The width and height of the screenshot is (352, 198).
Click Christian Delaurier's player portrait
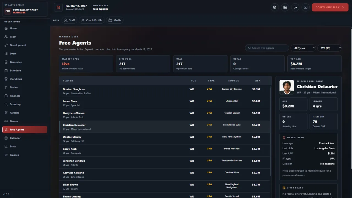[287, 87]
